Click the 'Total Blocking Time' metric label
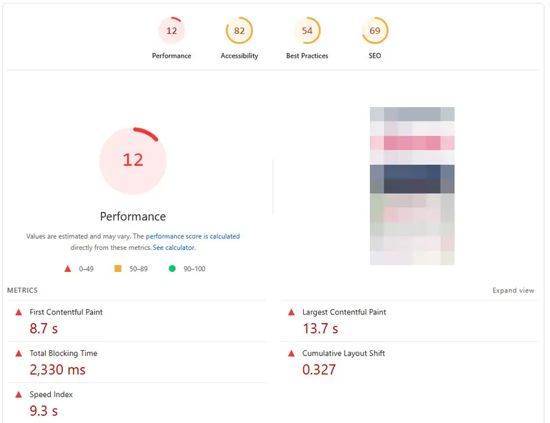This screenshot has height=423, width=550. point(63,353)
